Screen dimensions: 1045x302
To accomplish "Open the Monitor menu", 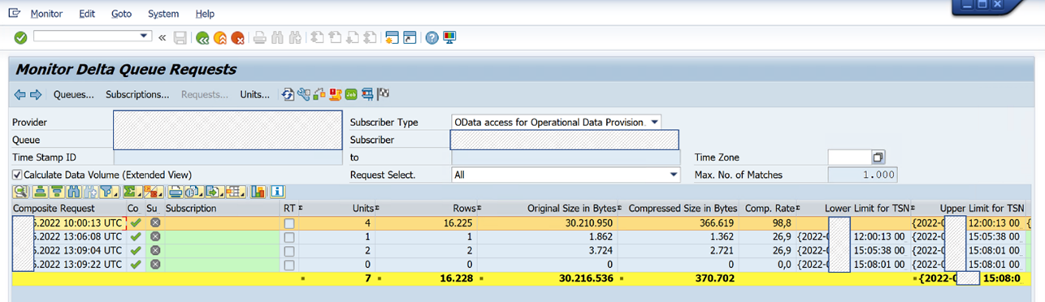I will [x=46, y=14].
